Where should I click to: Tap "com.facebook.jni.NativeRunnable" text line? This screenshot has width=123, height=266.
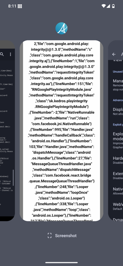click(x=61, y=124)
